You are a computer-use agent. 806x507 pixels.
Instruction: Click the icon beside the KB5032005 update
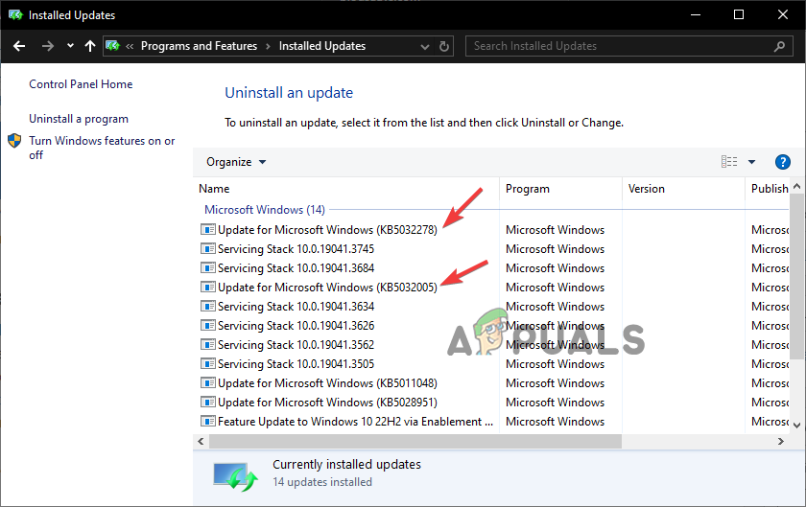click(x=207, y=288)
